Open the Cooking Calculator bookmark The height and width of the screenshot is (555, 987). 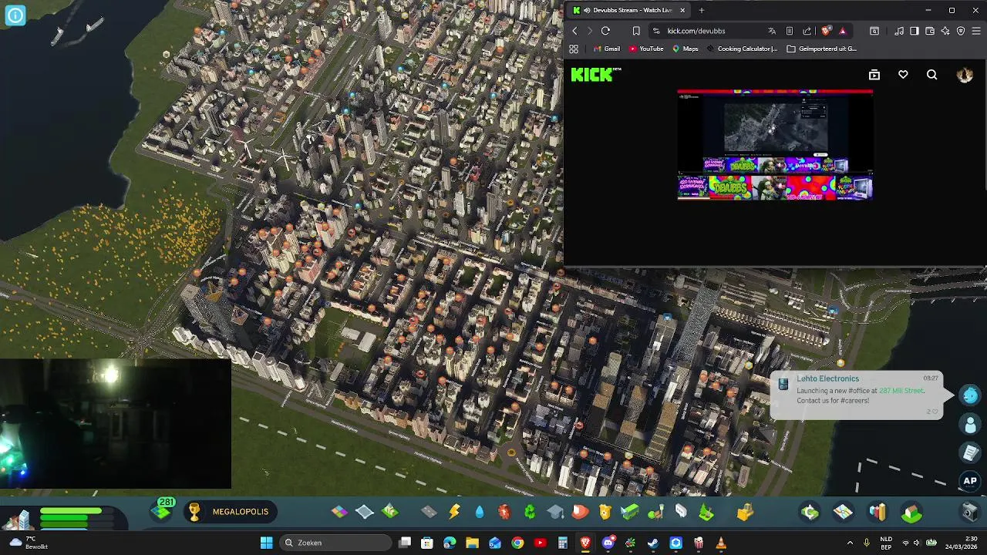click(x=742, y=49)
